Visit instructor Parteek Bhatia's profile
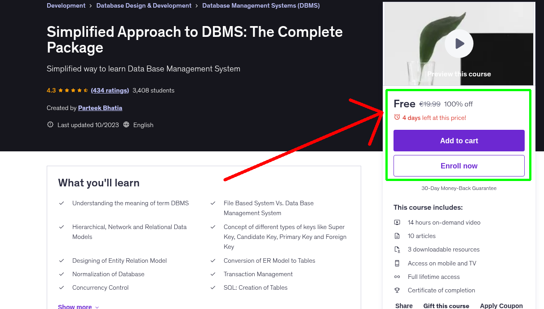 coord(100,108)
